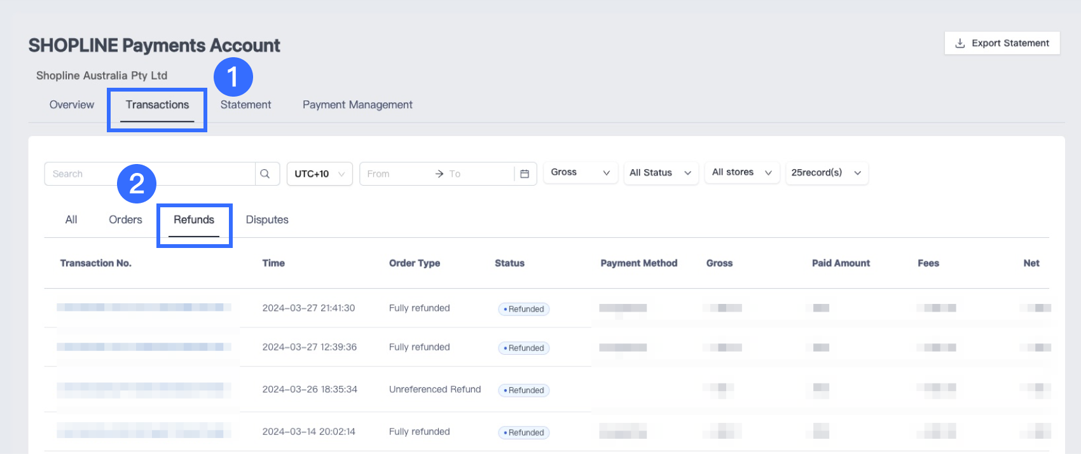Screen dimensions: 1081x454
Task: Click the Export Statement download icon
Action: [960, 43]
